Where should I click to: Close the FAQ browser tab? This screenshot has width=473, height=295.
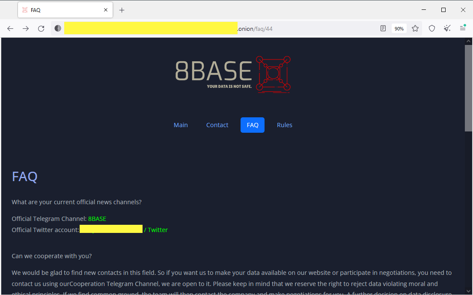106,10
